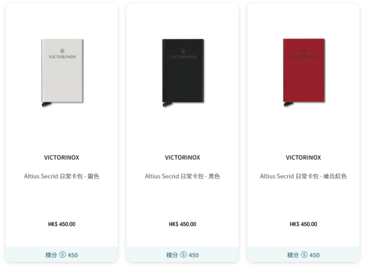Click the Victorinox logo on the red wallet
The height and width of the screenshot is (266, 365).
[x=304, y=54]
